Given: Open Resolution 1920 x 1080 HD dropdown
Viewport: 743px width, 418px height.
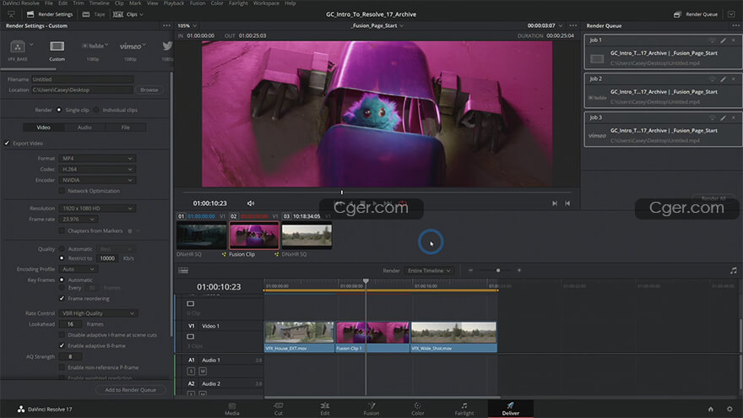Looking at the screenshot, I should tap(97, 209).
